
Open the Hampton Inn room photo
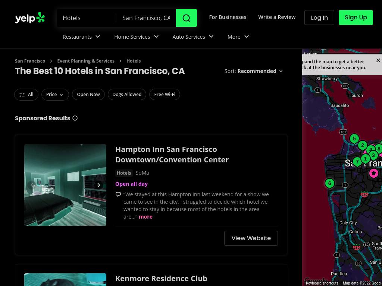(65, 185)
